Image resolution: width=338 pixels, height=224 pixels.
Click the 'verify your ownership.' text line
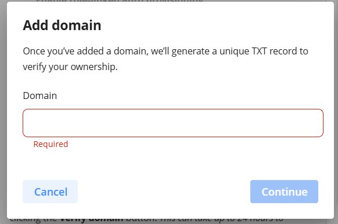70,67
